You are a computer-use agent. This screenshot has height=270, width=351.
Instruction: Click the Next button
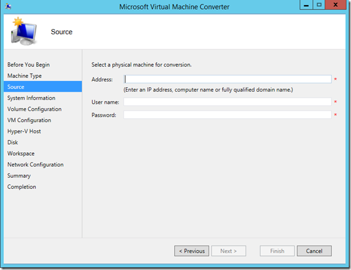click(229, 251)
